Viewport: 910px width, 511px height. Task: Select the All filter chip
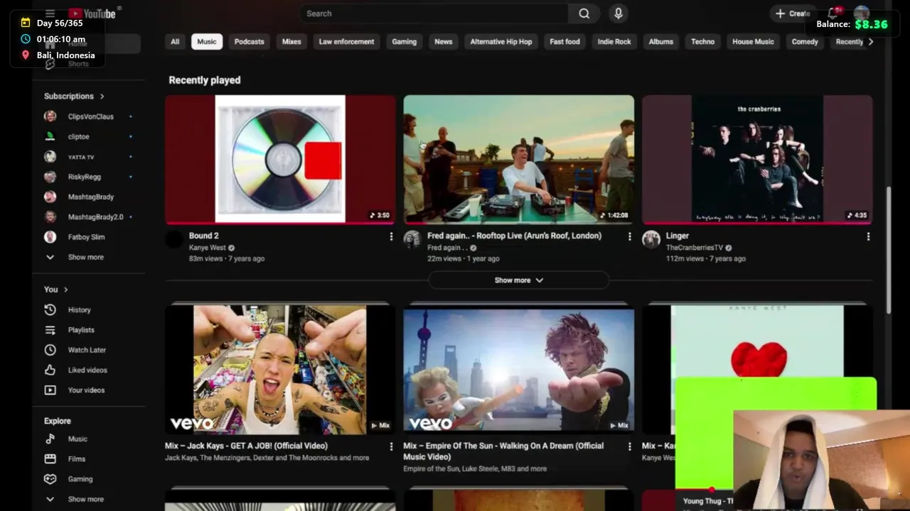click(x=175, y=42)
